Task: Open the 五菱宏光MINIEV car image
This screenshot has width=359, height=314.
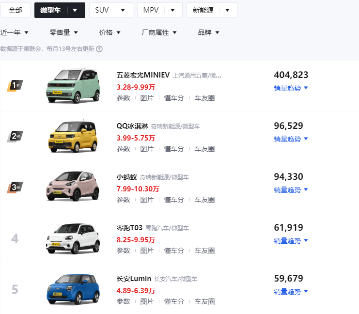Action: tap(73, 85)
